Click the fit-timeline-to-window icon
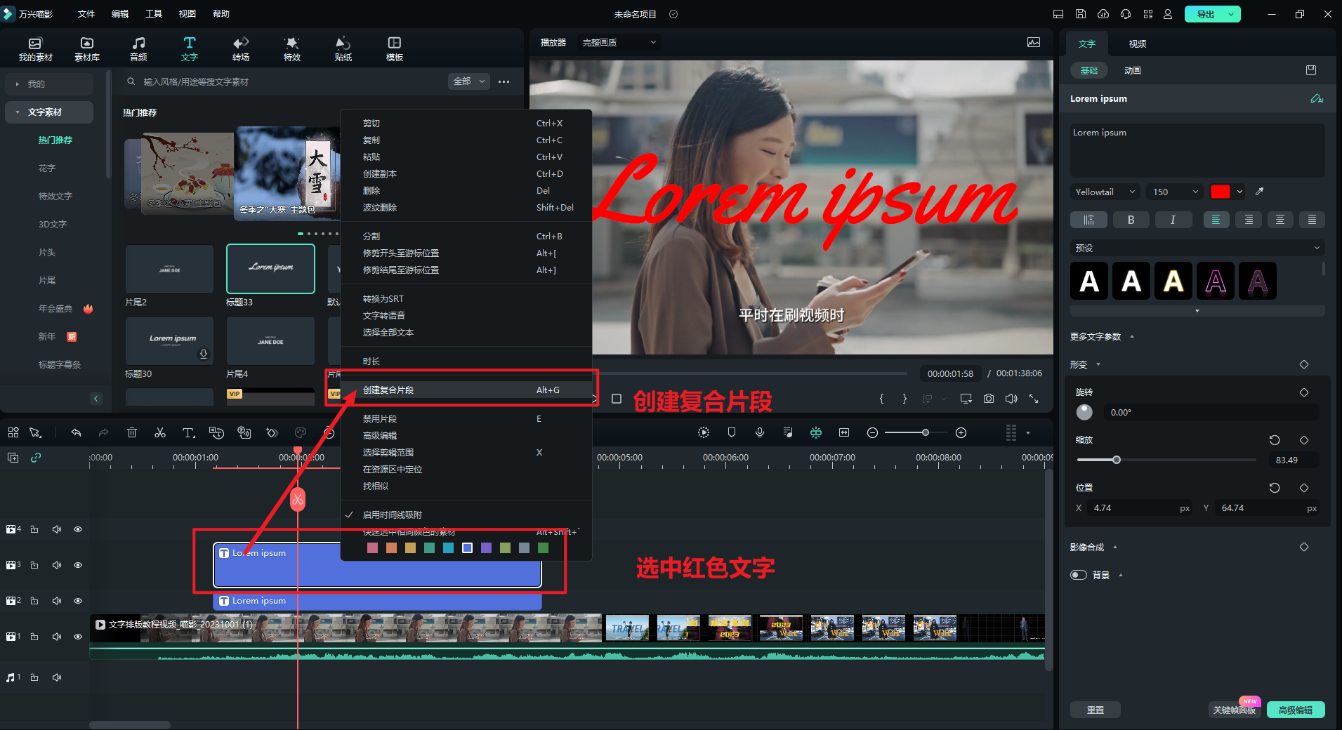 (x=844, y=433)
